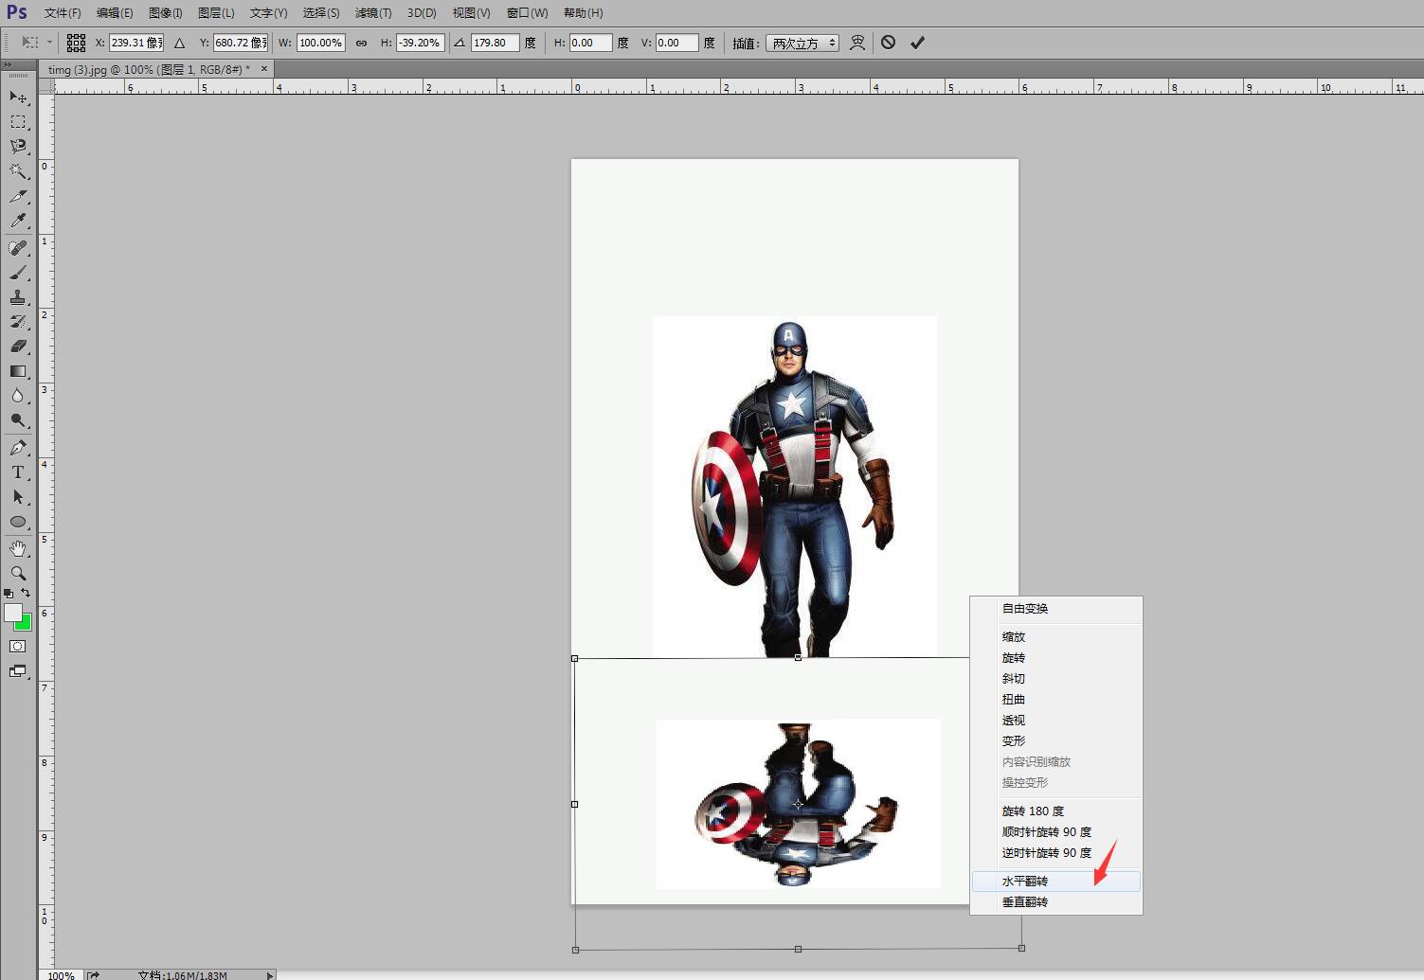The height and width of the screenshot is (980, 1424).
Task: Select the Path Selection tool
Action: pyautogui.click(x=18, y=496)
